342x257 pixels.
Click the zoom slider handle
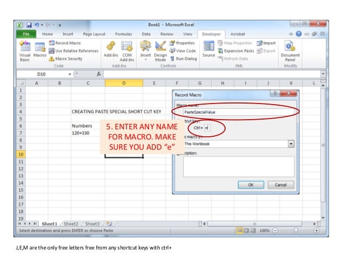click(296, 230)
